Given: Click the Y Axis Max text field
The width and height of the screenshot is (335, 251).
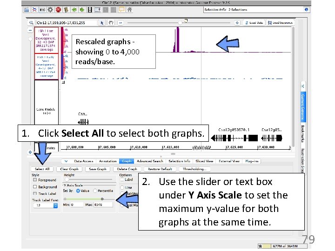Looking at the screenshot, I should (103, 205).
